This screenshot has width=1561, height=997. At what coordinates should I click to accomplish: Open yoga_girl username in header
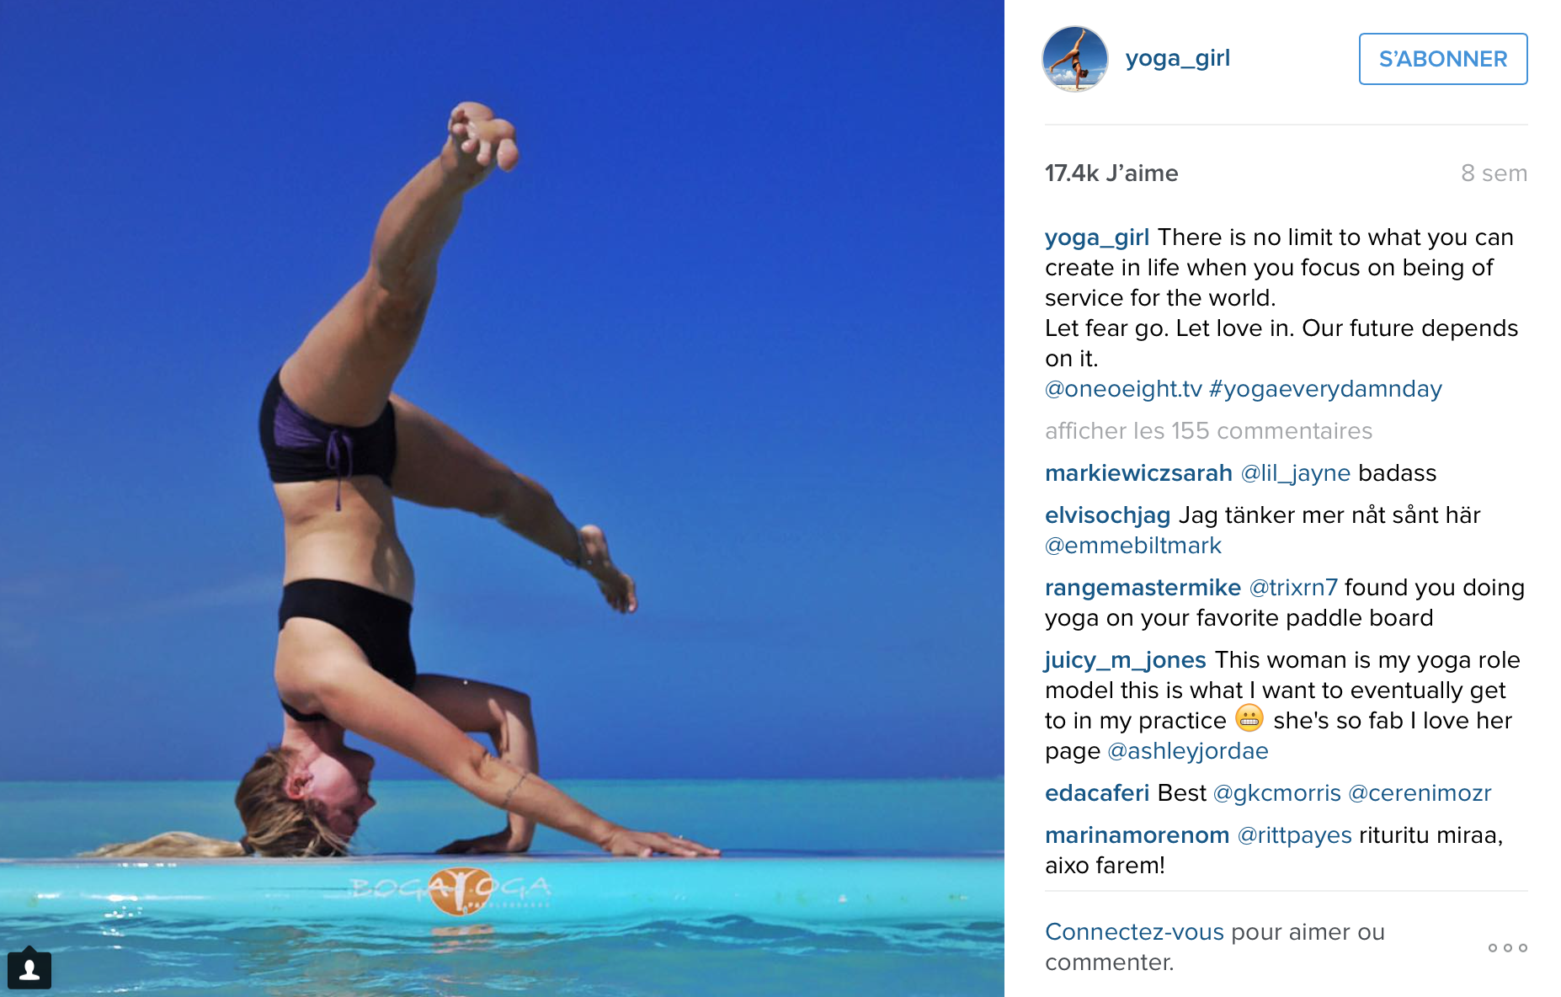point(1177,58)
